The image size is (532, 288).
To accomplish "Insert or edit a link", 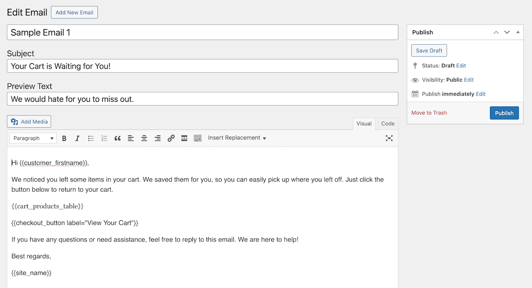I will click(171, 138).
